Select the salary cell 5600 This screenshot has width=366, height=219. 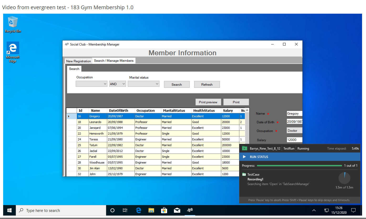tap(230, 168)
